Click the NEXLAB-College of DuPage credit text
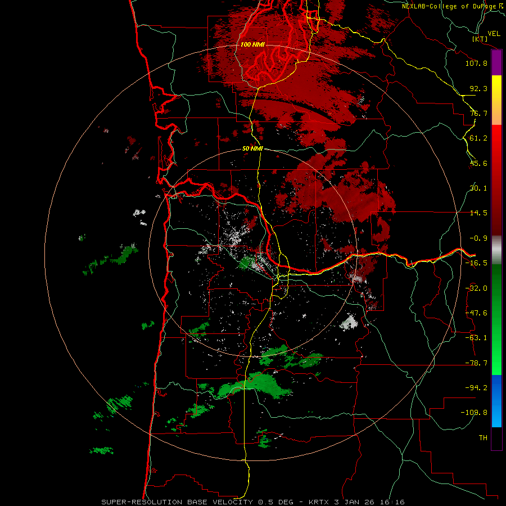 tap(454, 6)
